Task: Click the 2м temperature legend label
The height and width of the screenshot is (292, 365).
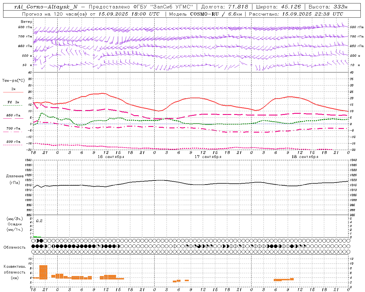Action: [x=13, y=89]
